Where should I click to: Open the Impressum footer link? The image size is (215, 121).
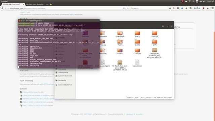129,114
